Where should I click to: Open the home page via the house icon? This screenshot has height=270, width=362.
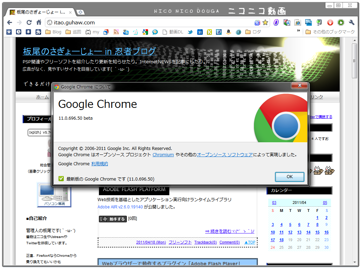pos(39,22)
